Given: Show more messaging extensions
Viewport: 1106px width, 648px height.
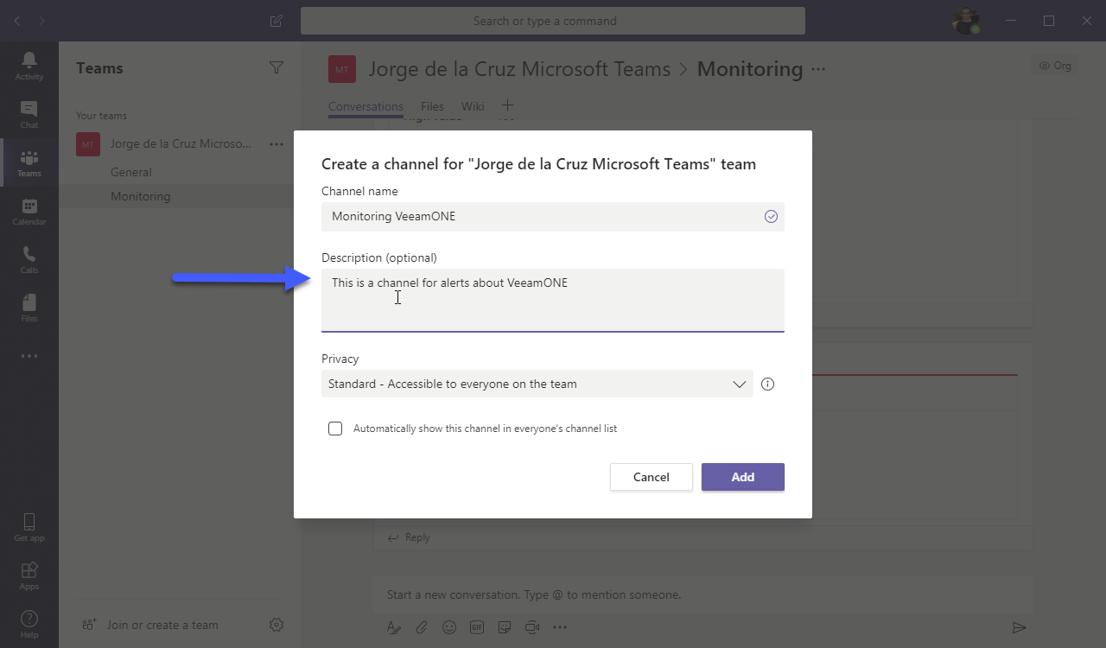Looking at the screenshot, I should point(560,627).
